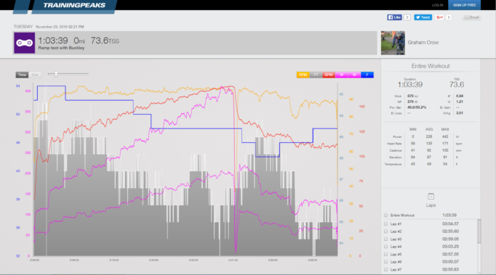
Task: Click the laps list scrollbar
Action: 479,231
